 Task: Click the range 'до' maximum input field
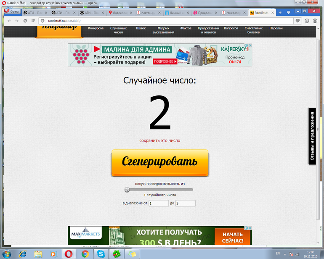click(185, 203)
